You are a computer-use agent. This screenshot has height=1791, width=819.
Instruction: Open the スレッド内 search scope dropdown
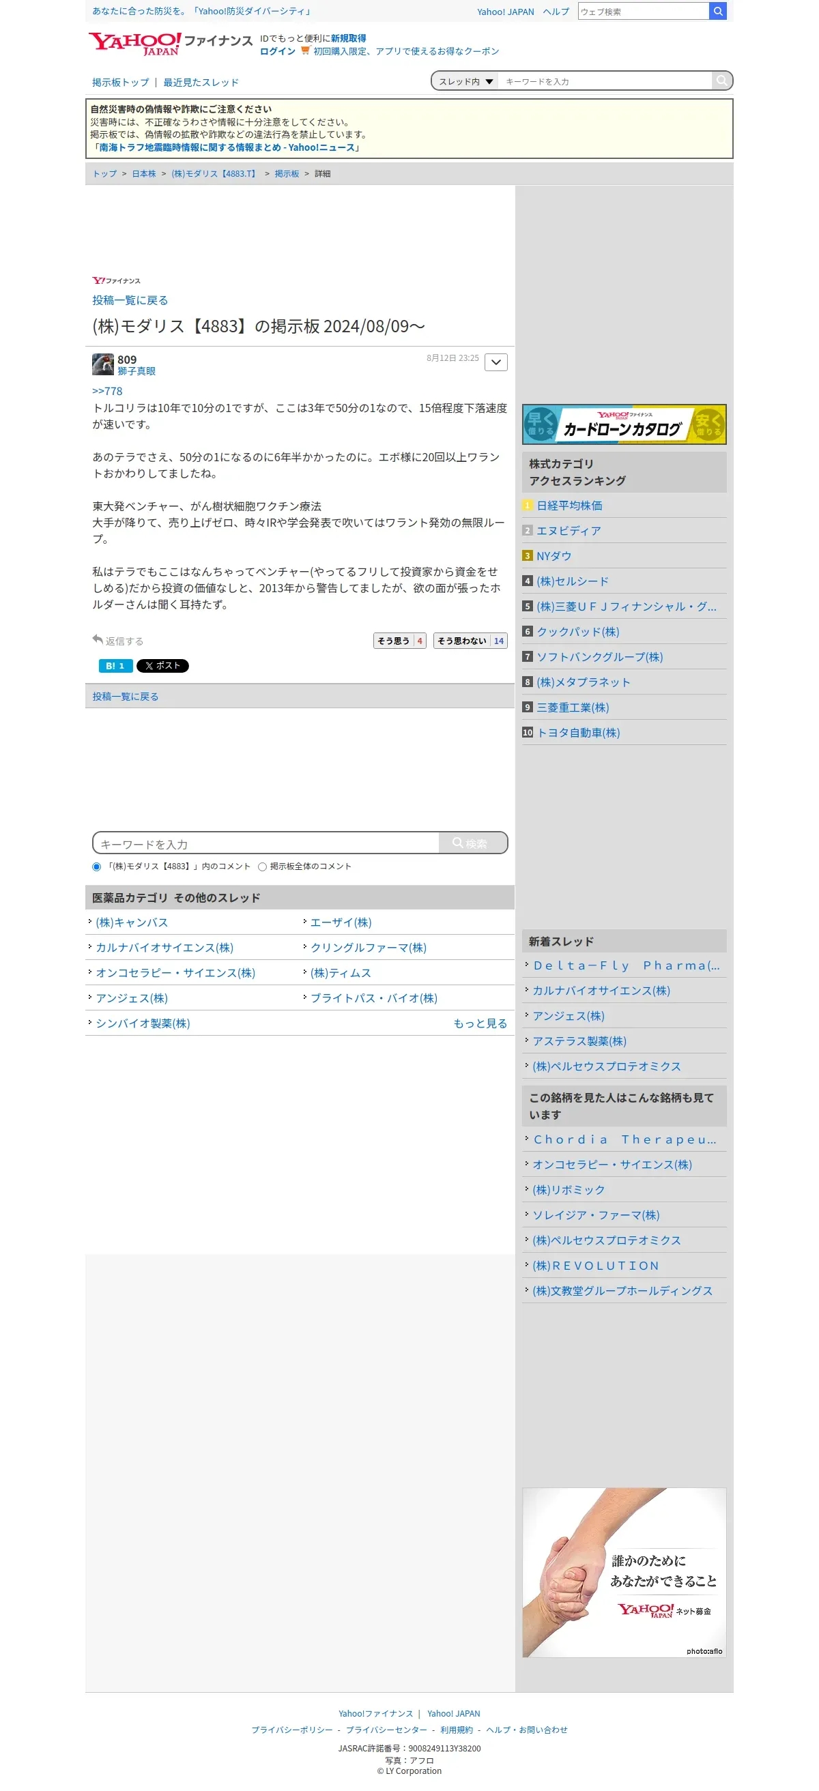465,81
